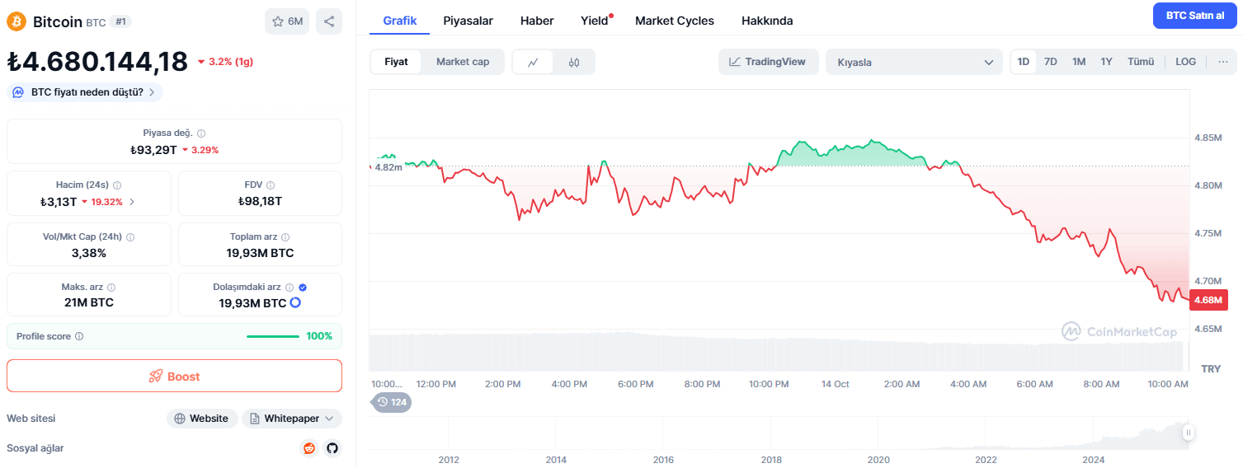Click the 124 events history badge

[x=392, y=402]
